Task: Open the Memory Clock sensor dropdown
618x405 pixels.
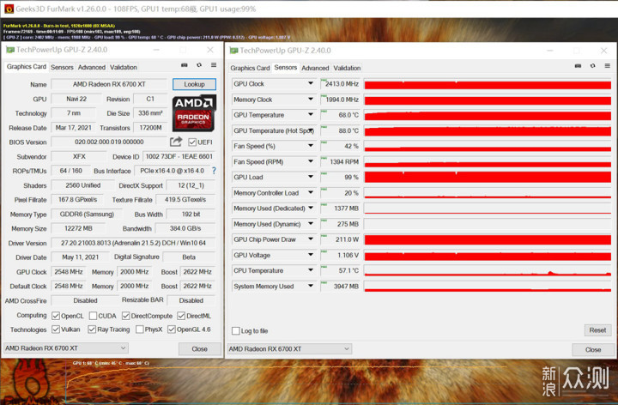Action: tap(311, 100)
